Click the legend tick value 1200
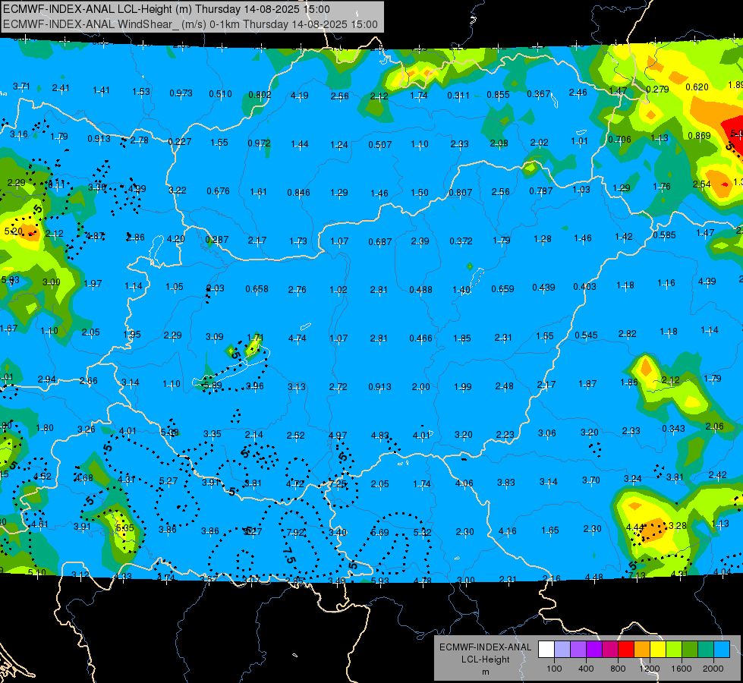The height and width of the screenshot is (683, 743). click(649, 669)
